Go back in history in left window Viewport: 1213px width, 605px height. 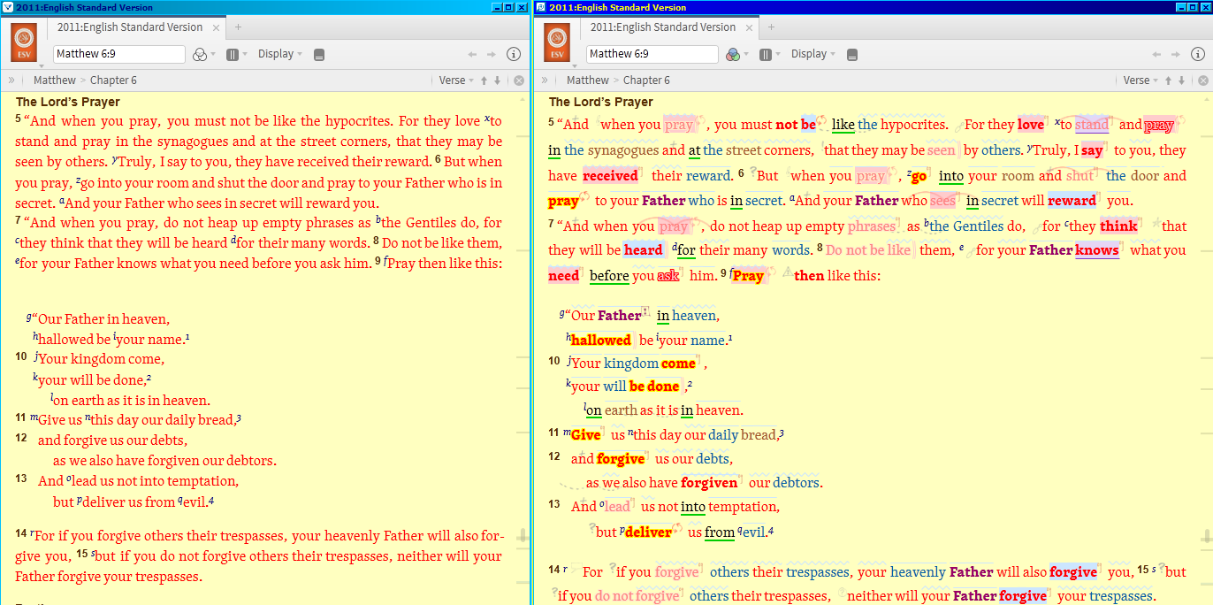(x=473, y=54)
